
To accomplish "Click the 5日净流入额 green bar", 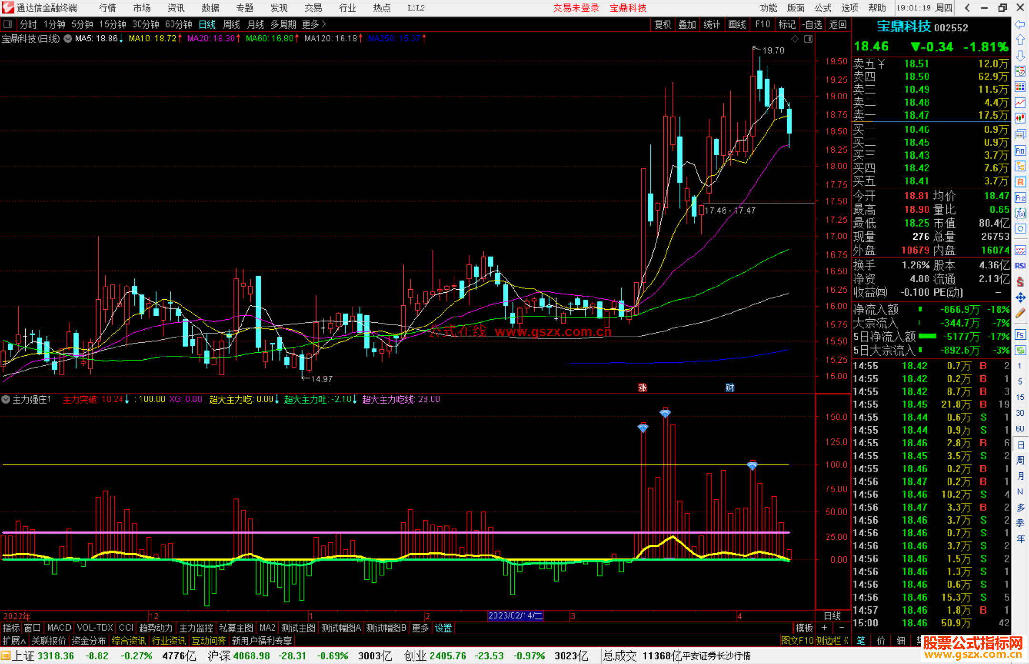I will [927, 337].
